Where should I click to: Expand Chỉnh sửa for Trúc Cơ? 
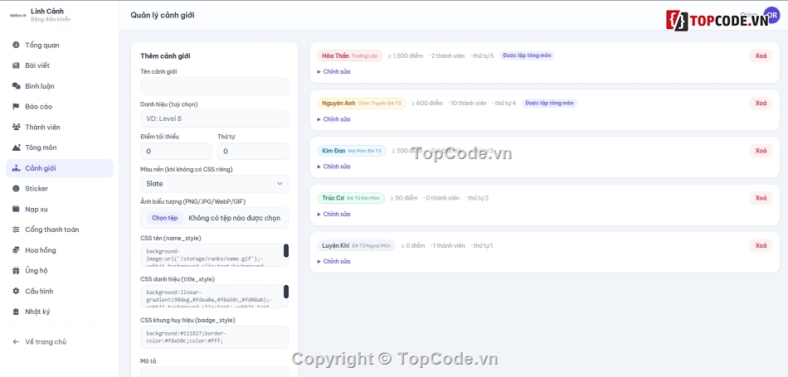[334, 215]
